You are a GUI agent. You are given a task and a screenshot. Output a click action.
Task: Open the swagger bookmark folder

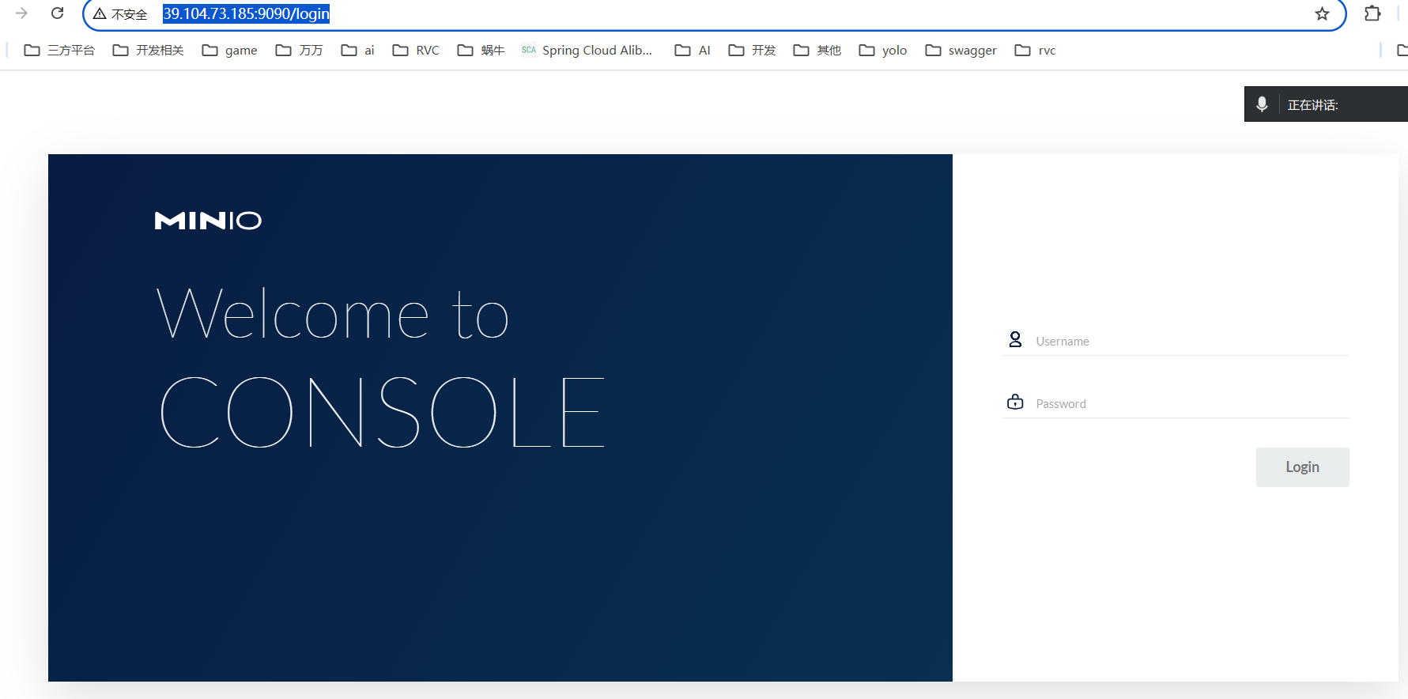(x=961, y=51)
